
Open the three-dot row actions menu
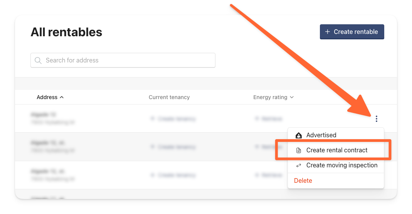[x=376, y=119]
